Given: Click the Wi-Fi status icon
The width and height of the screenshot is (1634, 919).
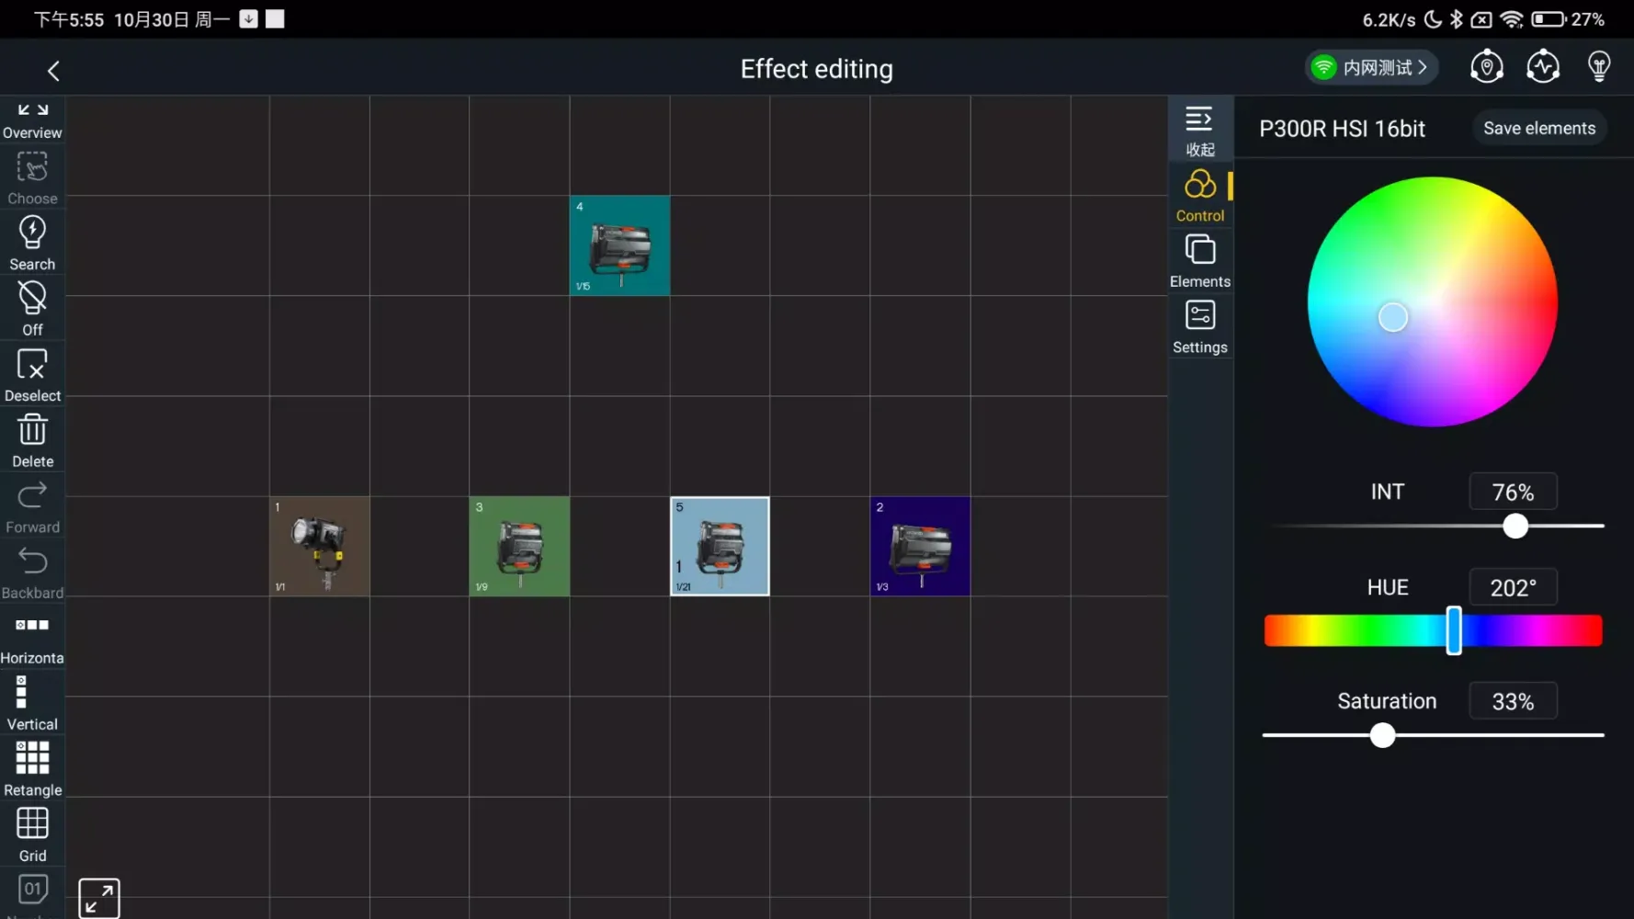Looking at the screenshot, I should [x=1510, y=19].
